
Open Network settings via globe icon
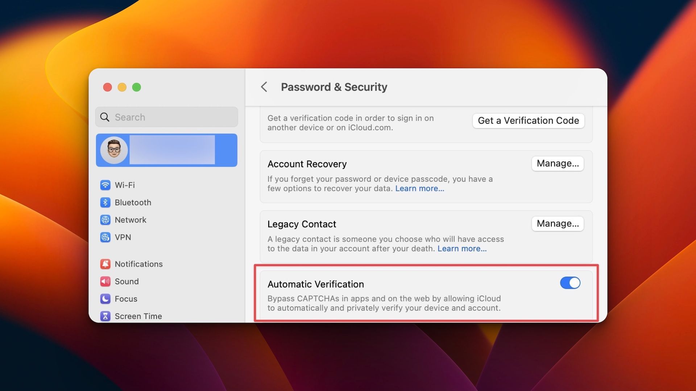tap(105, 220)
